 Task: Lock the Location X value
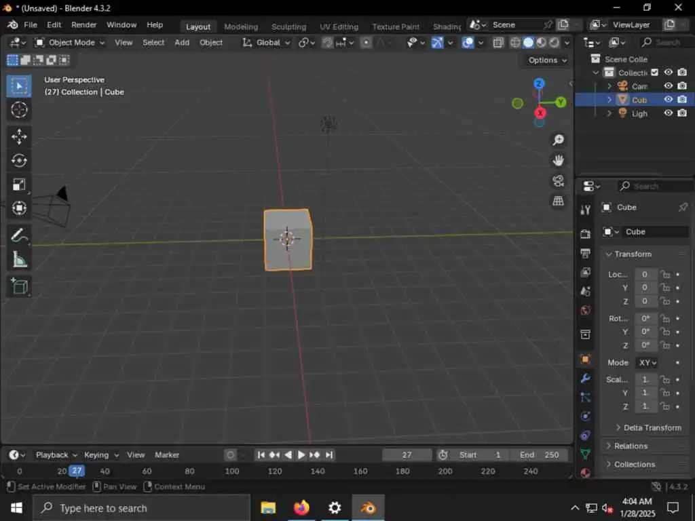click(x=665, y=275)
